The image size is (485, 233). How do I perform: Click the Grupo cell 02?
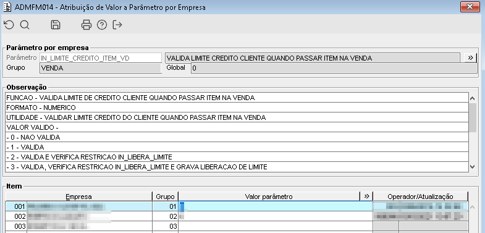pyautogui.click(x=165, y=216)
